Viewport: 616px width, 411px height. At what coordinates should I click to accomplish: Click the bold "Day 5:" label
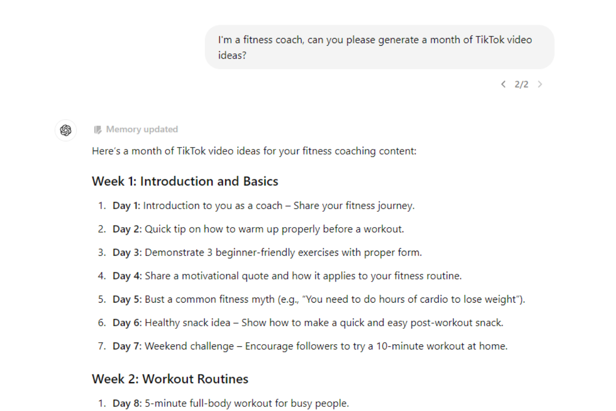[x=127, y=300]
